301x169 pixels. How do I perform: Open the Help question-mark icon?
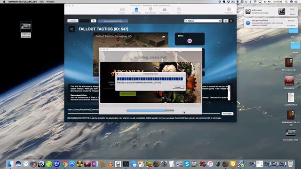point(179,9)
